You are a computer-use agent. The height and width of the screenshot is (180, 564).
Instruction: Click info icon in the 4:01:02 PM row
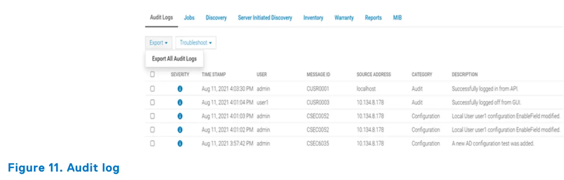pos(180,130)
